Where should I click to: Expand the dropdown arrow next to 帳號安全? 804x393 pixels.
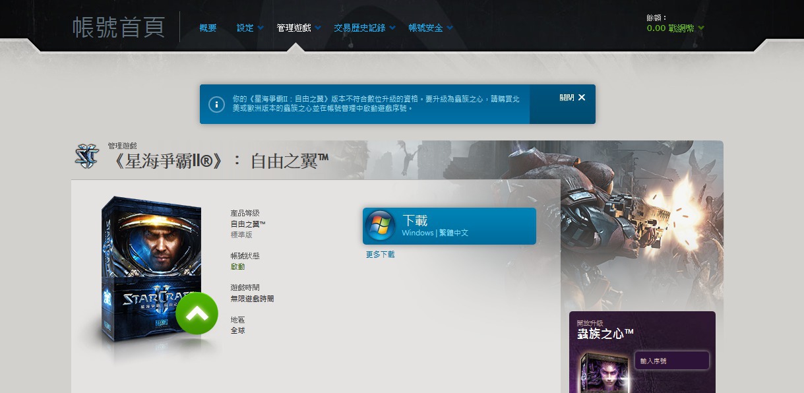450,28
